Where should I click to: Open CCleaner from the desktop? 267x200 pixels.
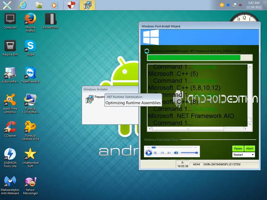(10, 129)
